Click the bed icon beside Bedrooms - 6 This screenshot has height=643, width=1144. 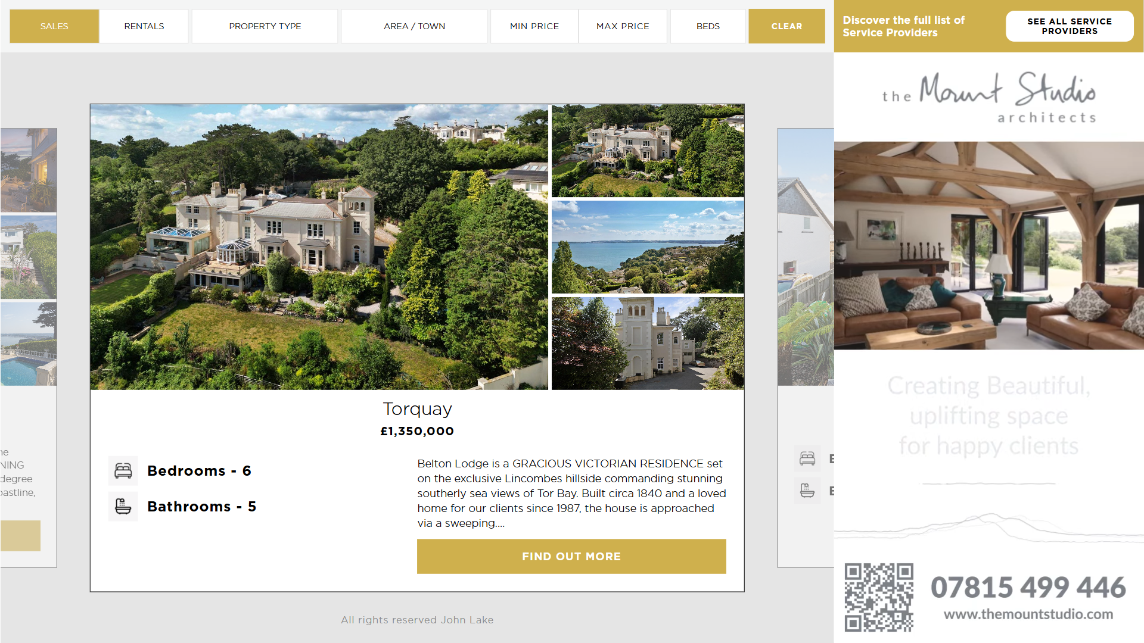click(x=123, y=471)
